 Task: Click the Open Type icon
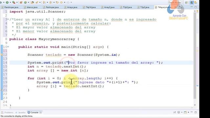pyautogui.click(x=32, y=2)
